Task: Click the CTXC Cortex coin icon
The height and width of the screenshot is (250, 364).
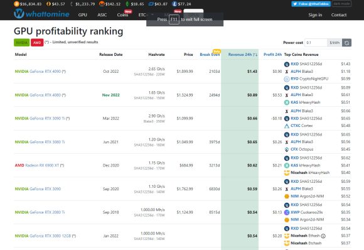Action: (x=287, y=126)
